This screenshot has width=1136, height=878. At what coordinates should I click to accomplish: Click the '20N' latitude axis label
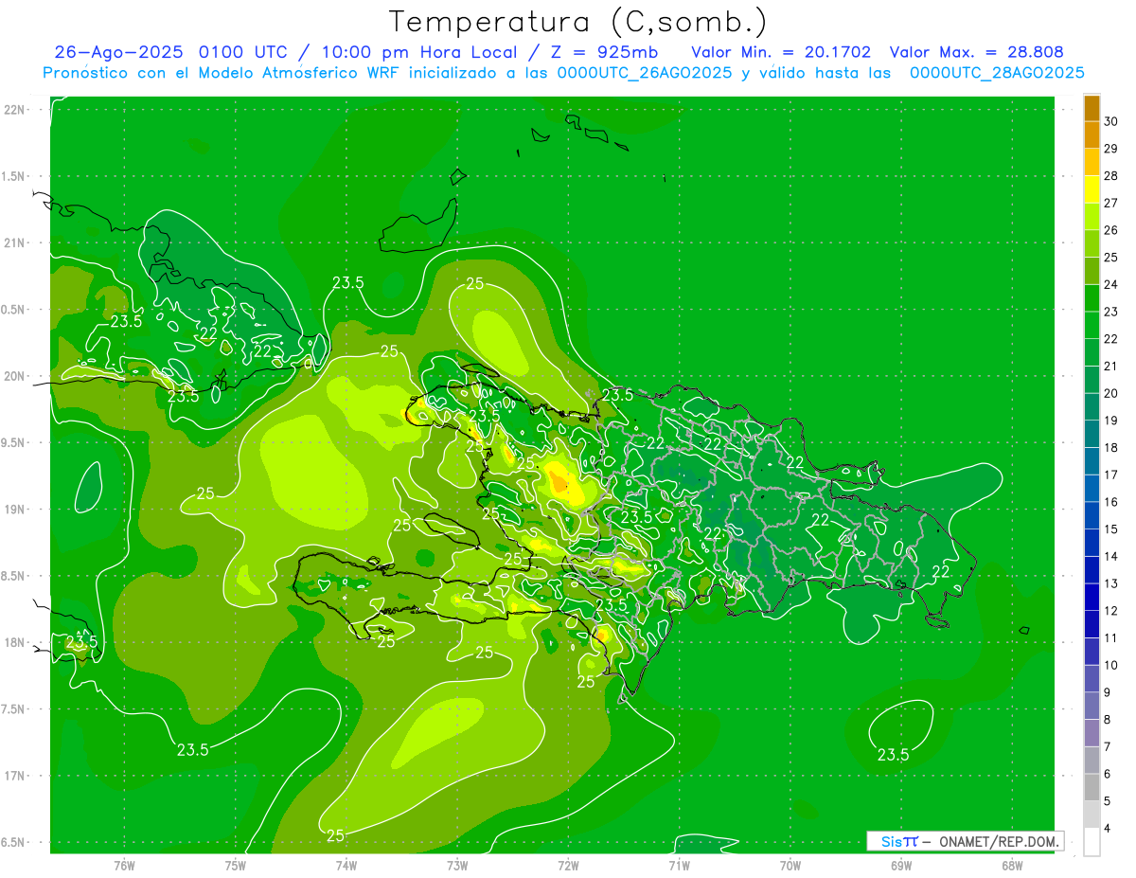pyautogui.click(x=15, y=376)
